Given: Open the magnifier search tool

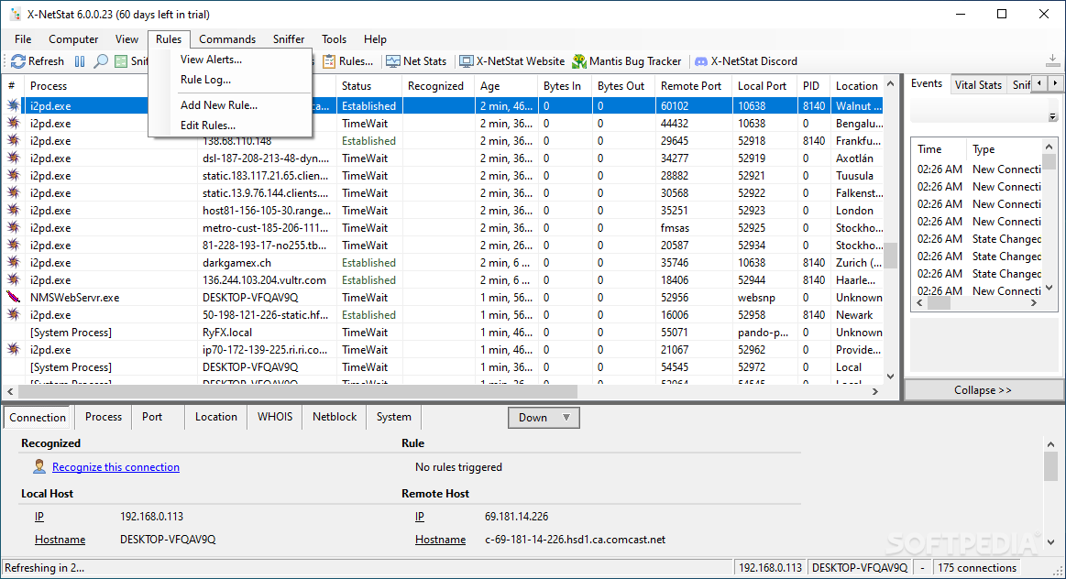Looking at the screenshot, I should coord(101,61).
